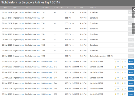This screenshot has height=97, width=135.
Task: Click the AIRCRAFT column header
Action: pyautogui.click(x=45, y=8)
